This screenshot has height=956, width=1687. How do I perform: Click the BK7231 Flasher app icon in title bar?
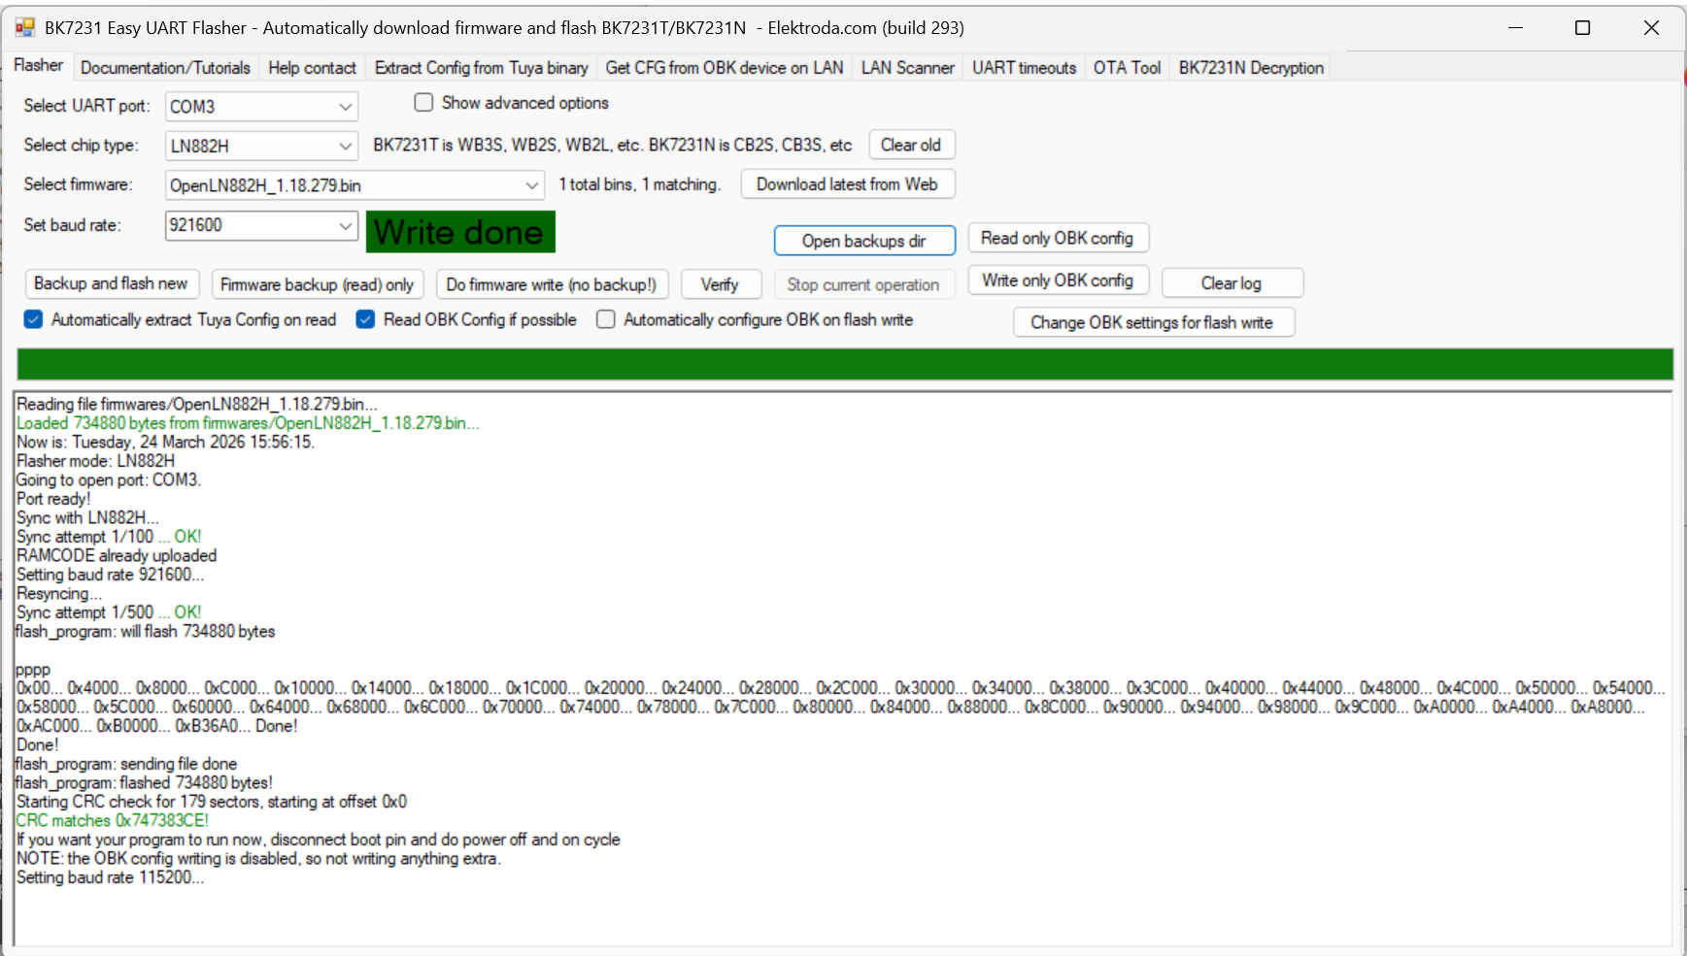(25, 28)
